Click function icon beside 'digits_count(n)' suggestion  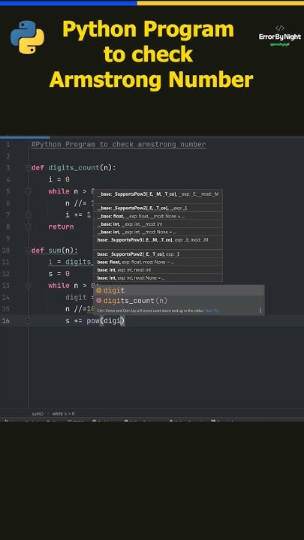99,301
